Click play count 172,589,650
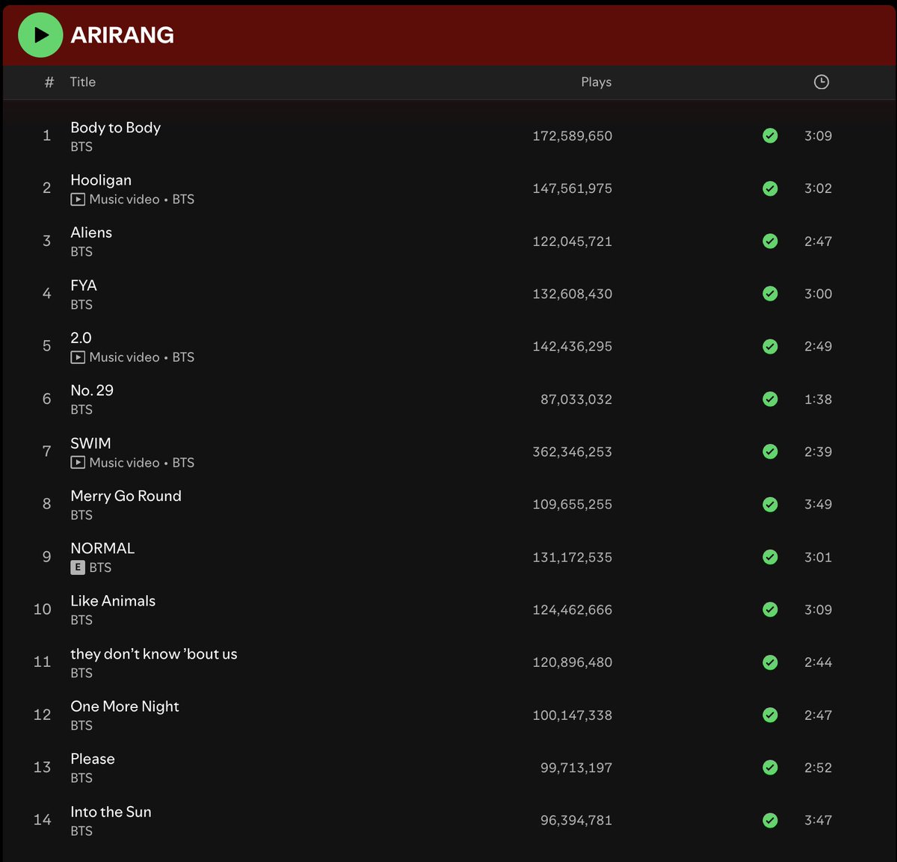 (x=573, y=136)
